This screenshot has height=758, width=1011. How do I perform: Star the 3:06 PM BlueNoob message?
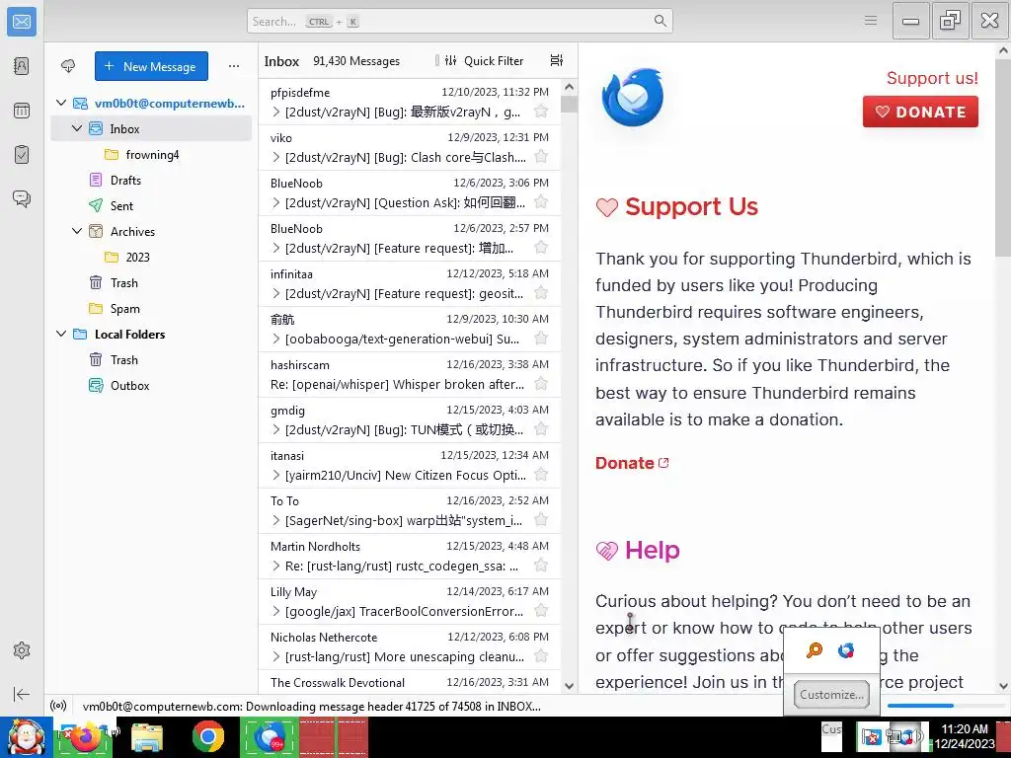[x=542, y=202]
